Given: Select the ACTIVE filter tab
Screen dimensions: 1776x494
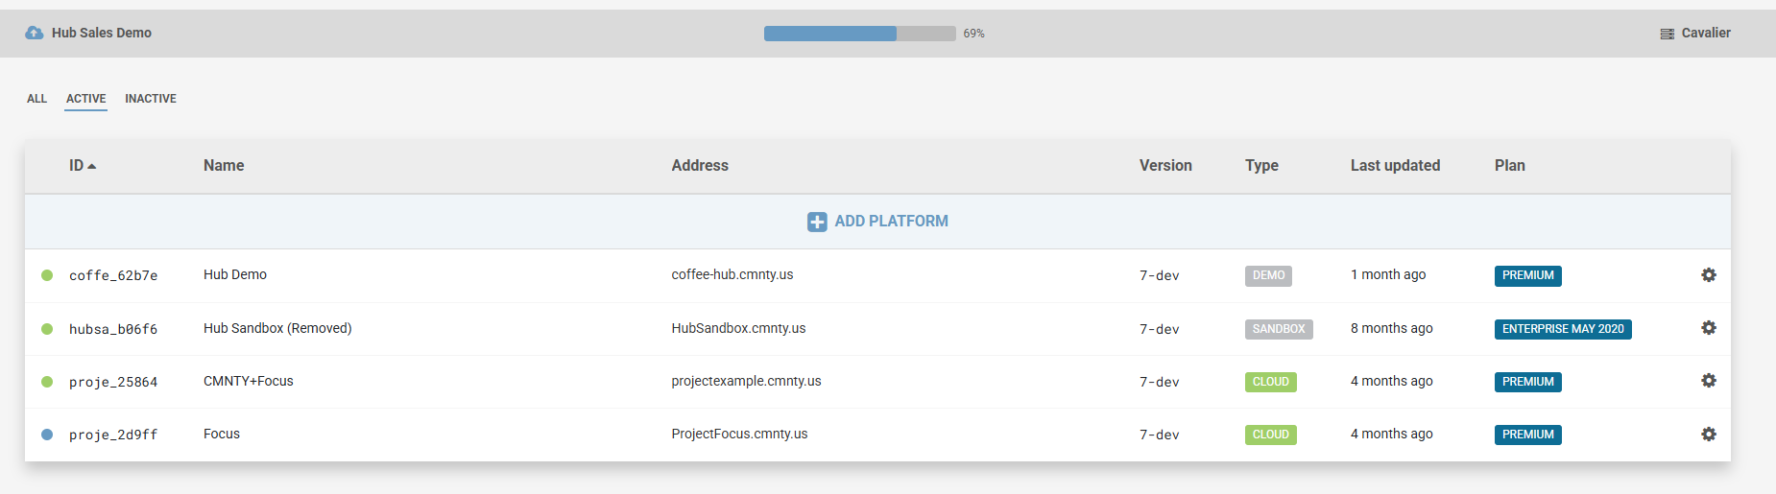Looking at the screenshot, I should click(85, 99).
